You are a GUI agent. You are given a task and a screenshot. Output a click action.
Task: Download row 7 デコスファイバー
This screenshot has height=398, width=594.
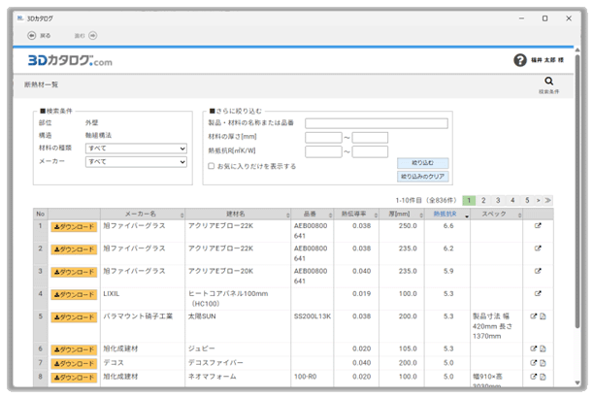coord(74,364)
